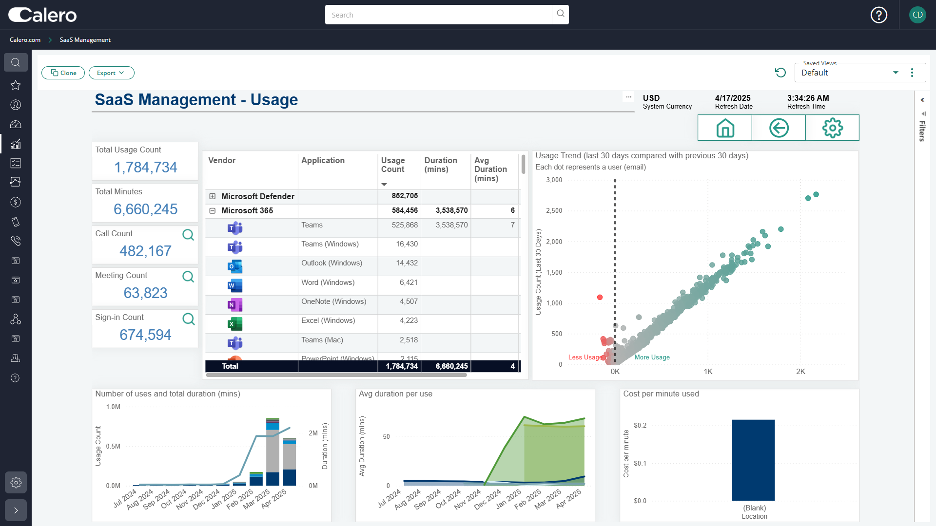Open the call activity phone icon in sidebar
Screen dimensions: 936x526
(x=16, y=241)
